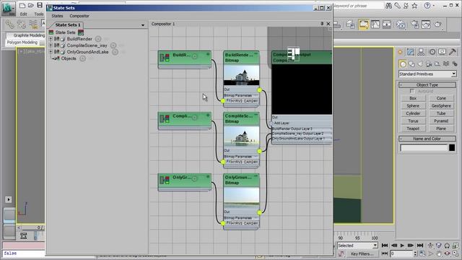Switch to the Hierarchy panel tab
The width and height of the screenshot is (462, 260).
click(421, 52)
